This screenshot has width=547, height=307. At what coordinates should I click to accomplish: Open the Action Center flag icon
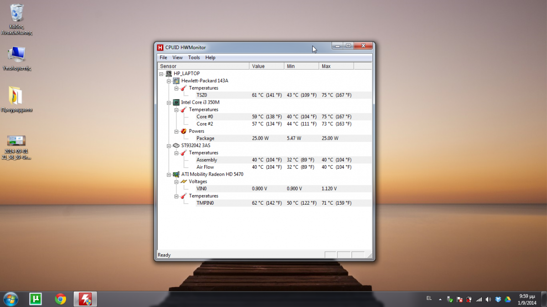[459, 299]
